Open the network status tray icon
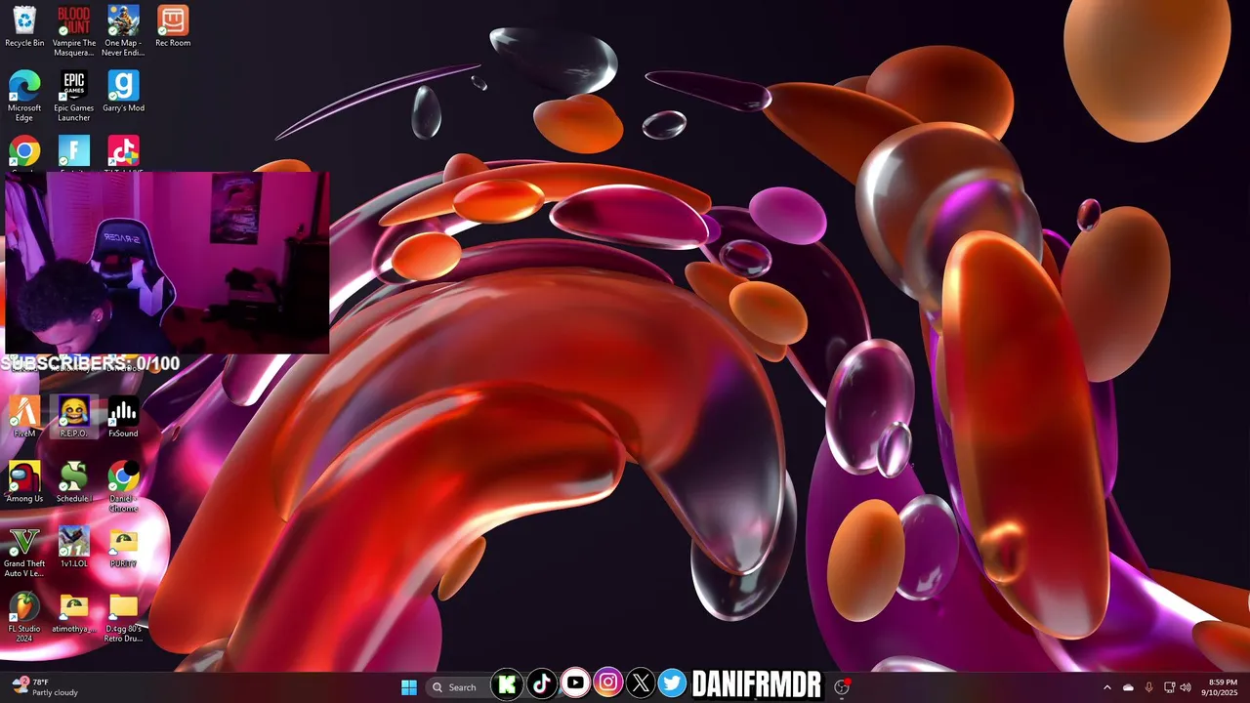1250x703 pixels. point(1169,687)
